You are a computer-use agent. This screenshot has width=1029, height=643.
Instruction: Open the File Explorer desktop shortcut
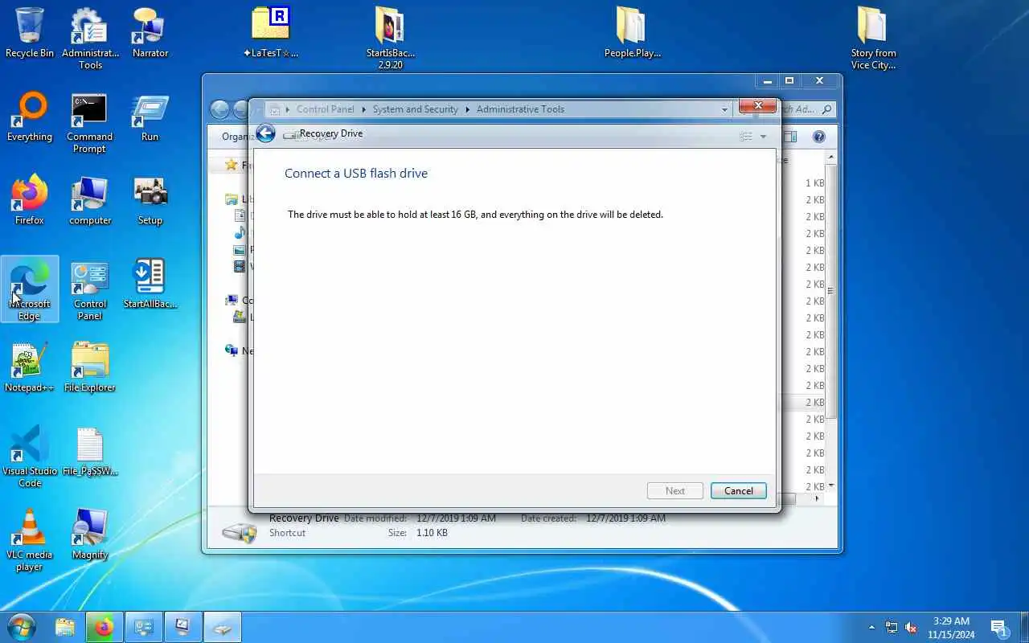point(90,368)
